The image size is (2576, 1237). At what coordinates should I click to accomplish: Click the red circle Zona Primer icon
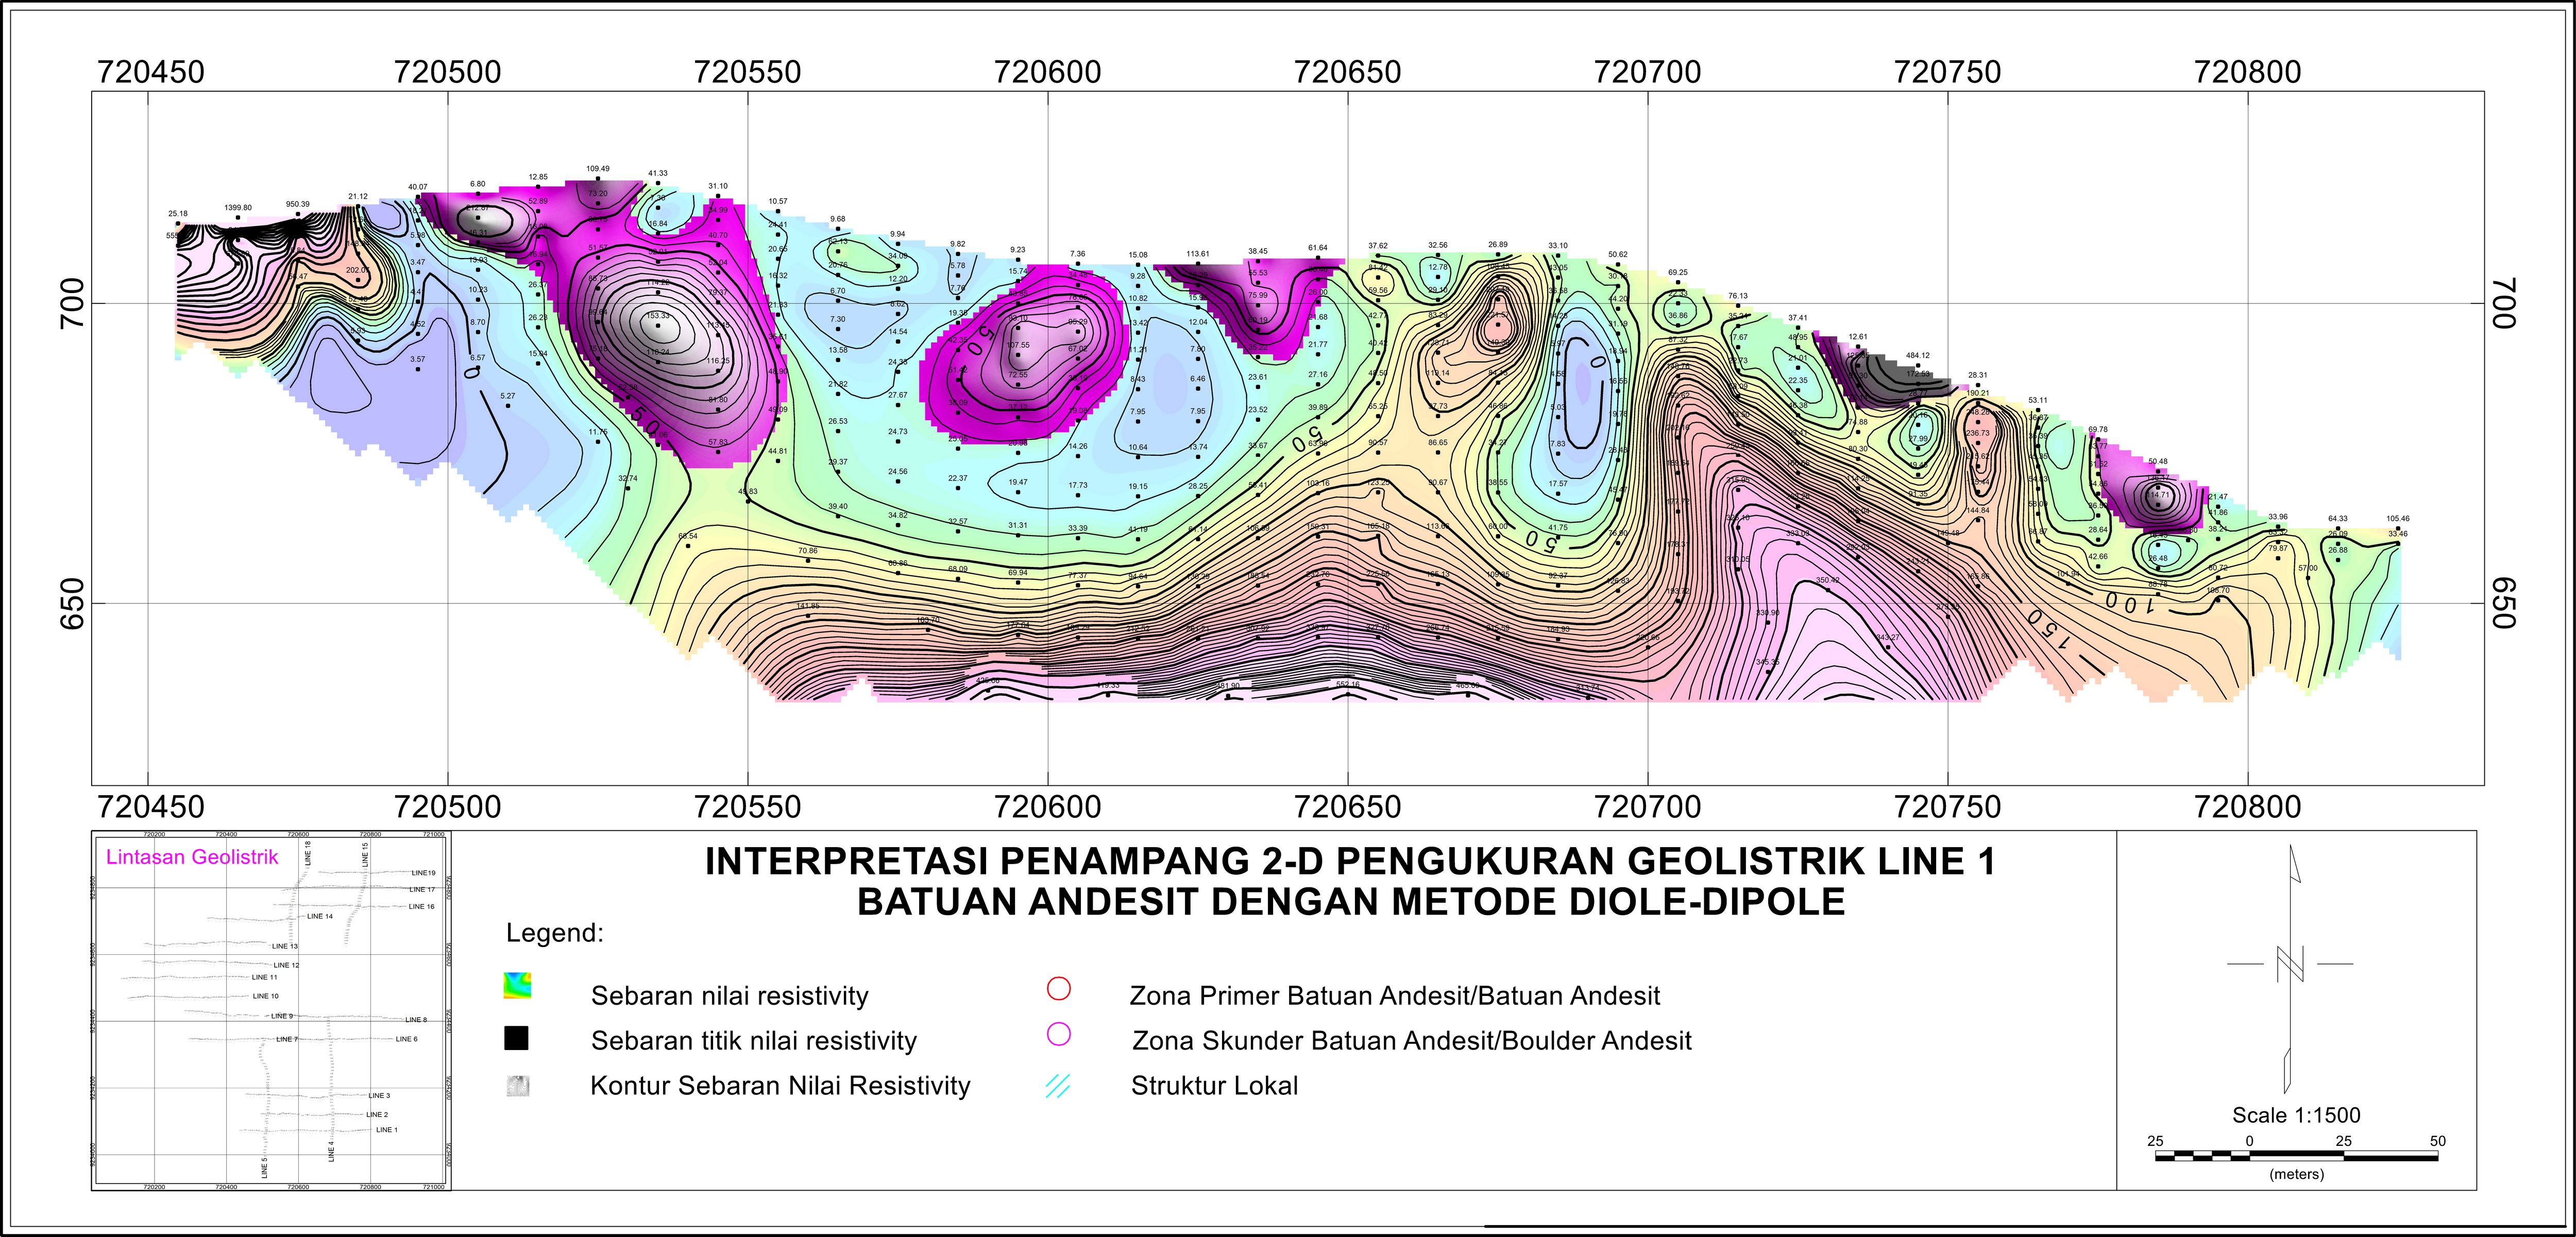tap(1058, 988)
